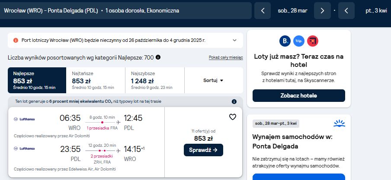
Task: Go to previous return date arrow
Action: (x=346, y=11)
